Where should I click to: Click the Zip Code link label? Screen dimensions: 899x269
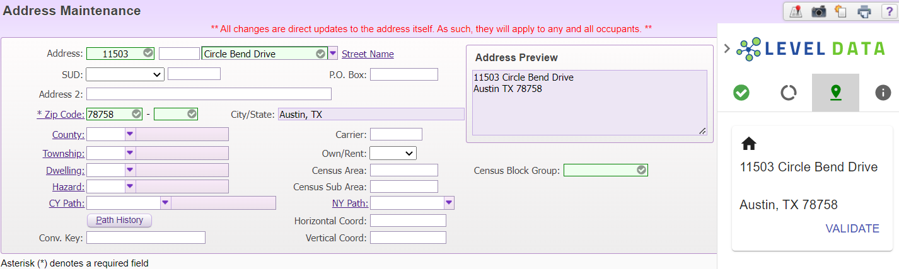point(60,115)
